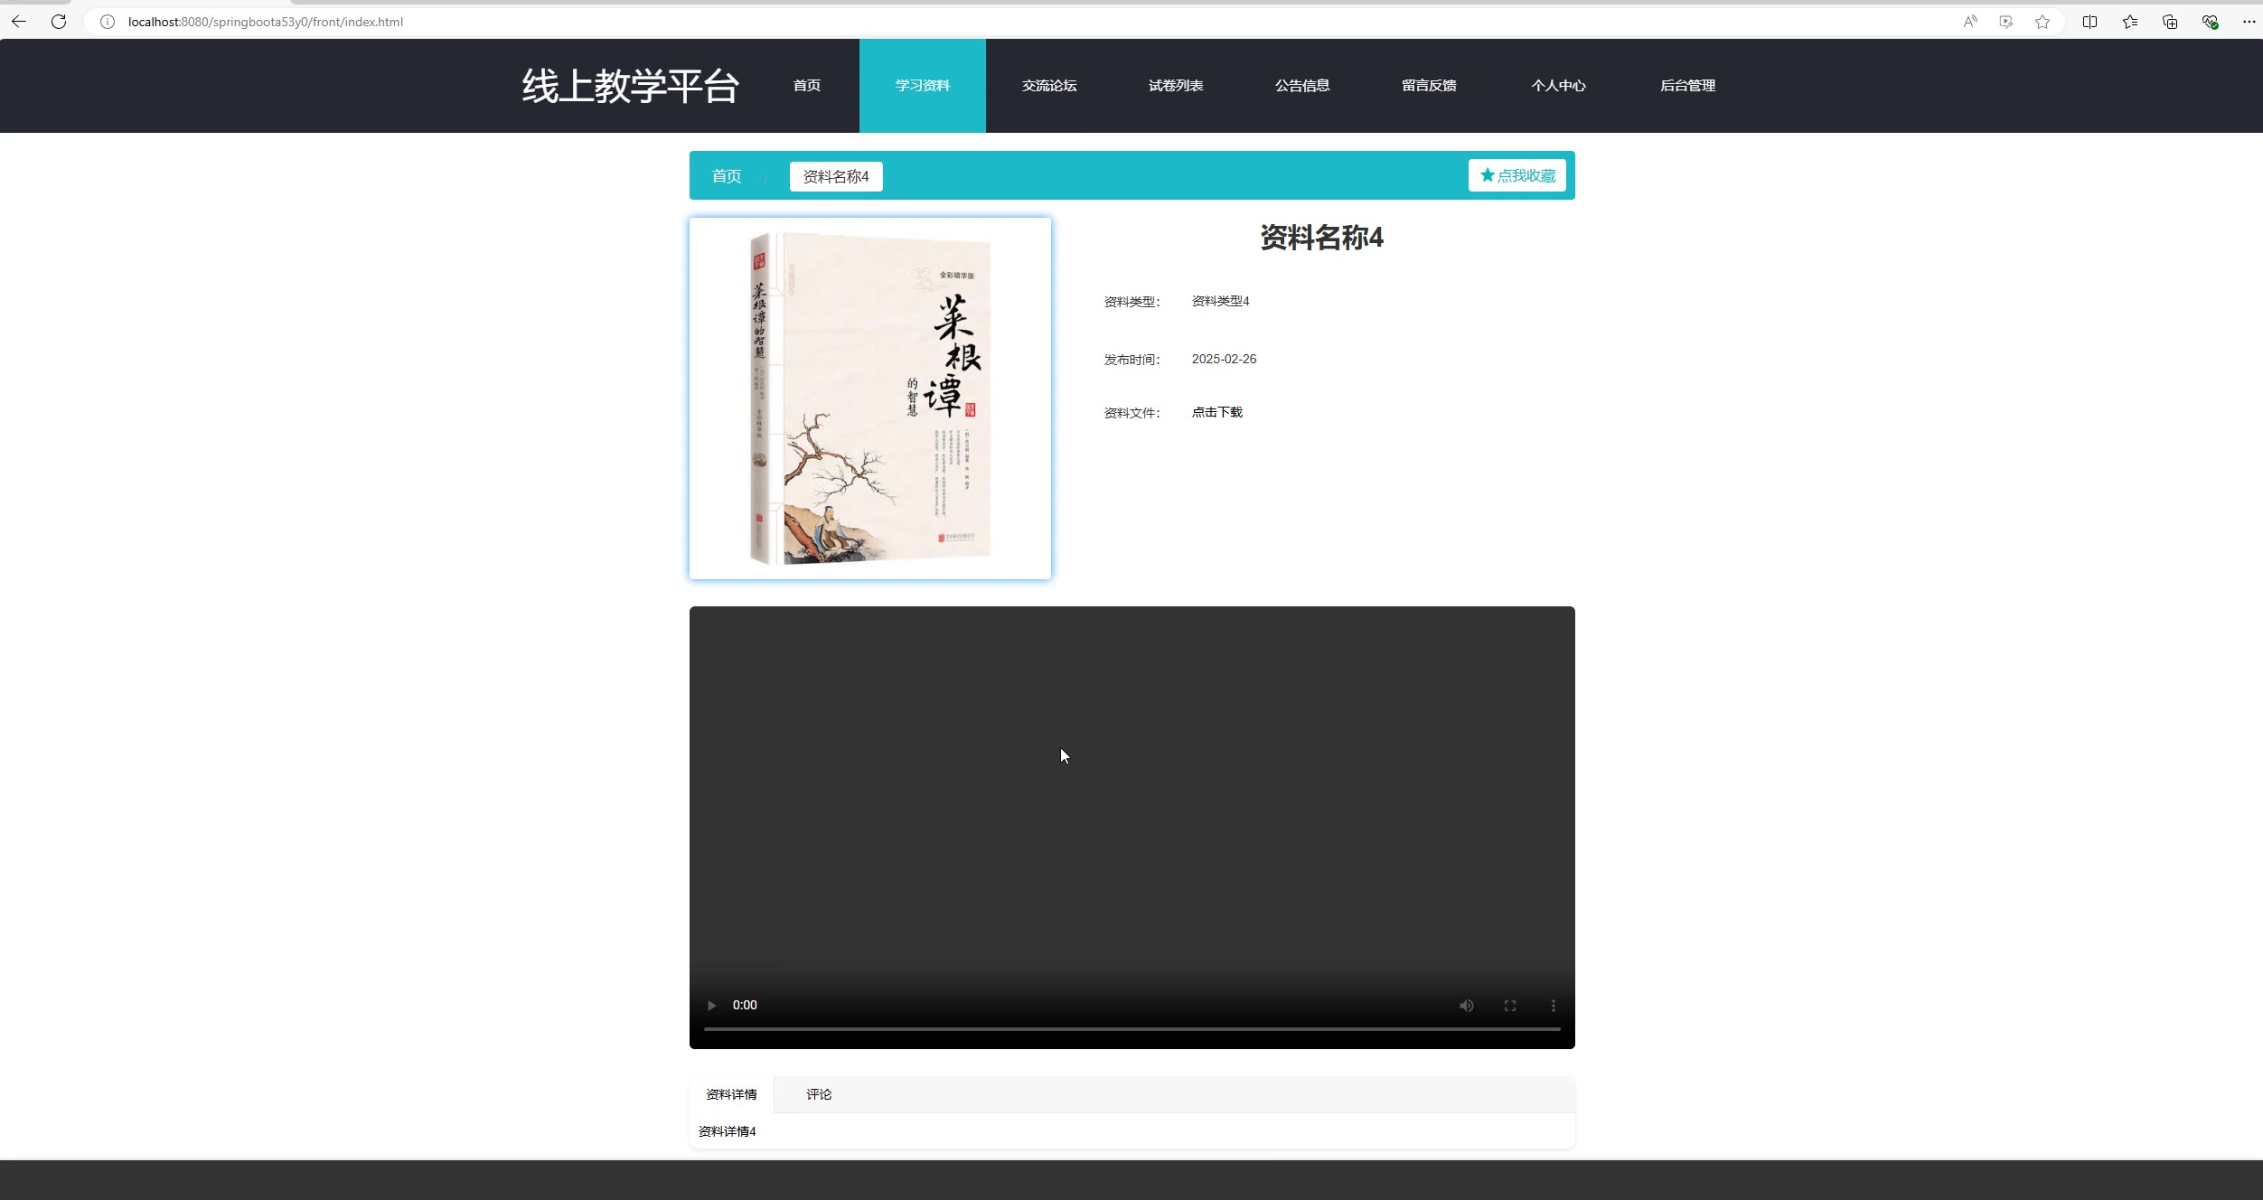Add page to favorites star icon
Image resolution: width=2263 pixels, height=1200 pixels.
tap(2042, 22)
